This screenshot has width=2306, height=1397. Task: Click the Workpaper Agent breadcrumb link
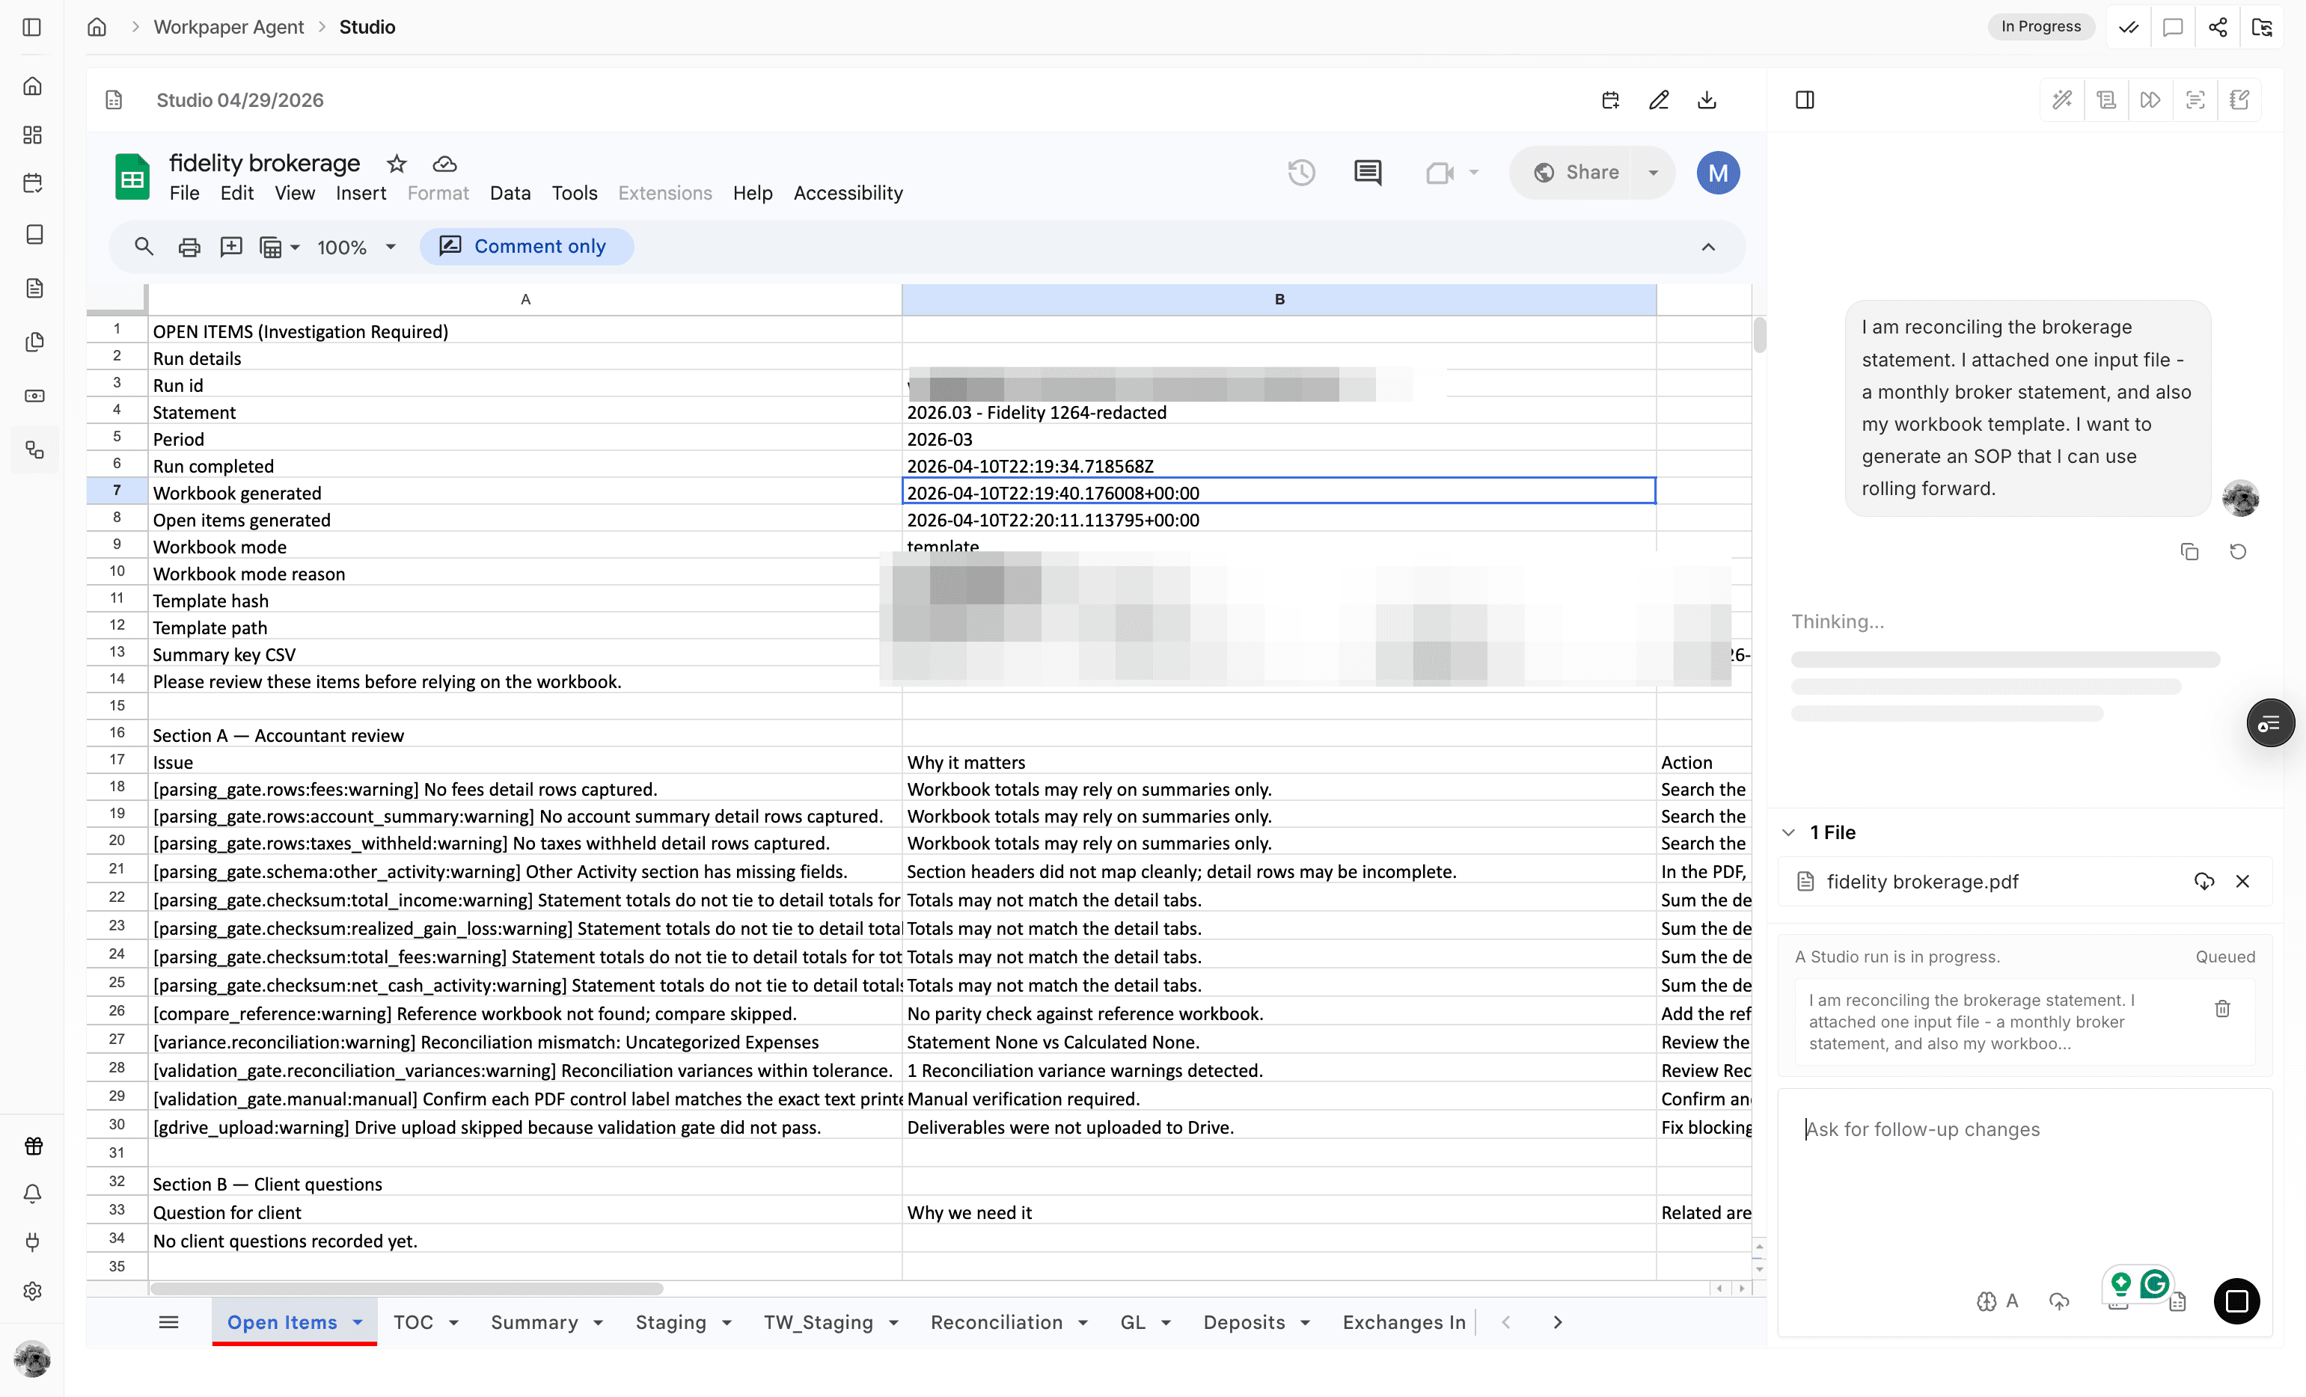pyautogui.click(x=228, y=27)
